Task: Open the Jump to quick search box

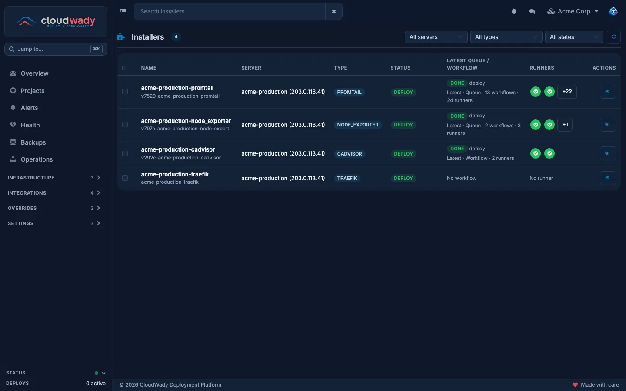Action: point(56,49)
